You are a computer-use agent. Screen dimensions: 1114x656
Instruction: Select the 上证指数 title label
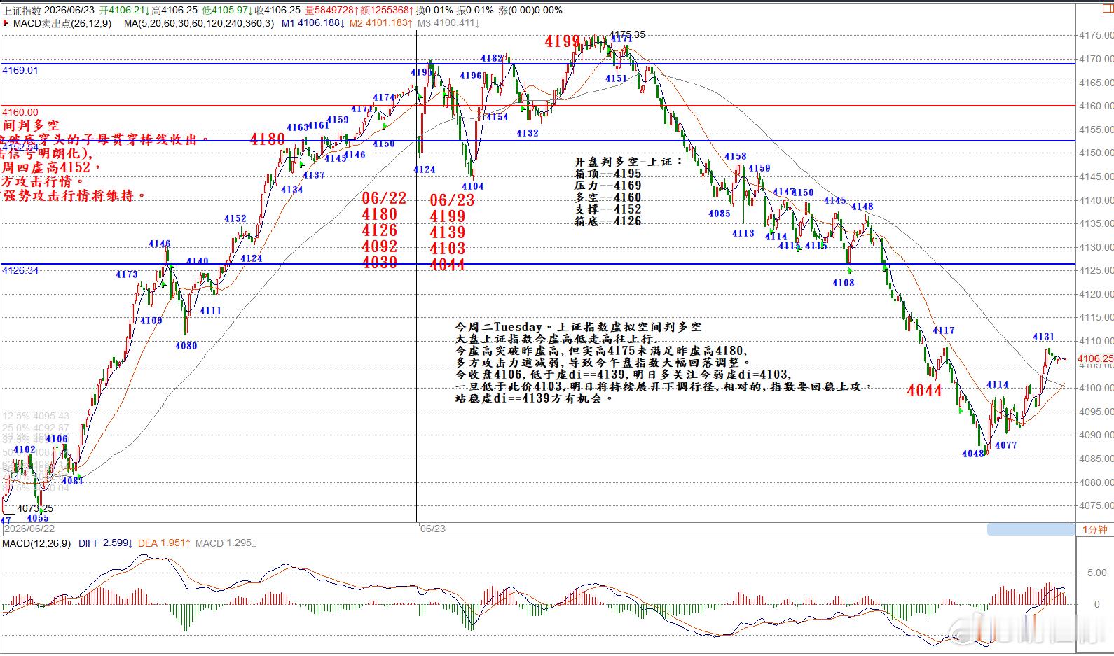[x=22, y=11]
